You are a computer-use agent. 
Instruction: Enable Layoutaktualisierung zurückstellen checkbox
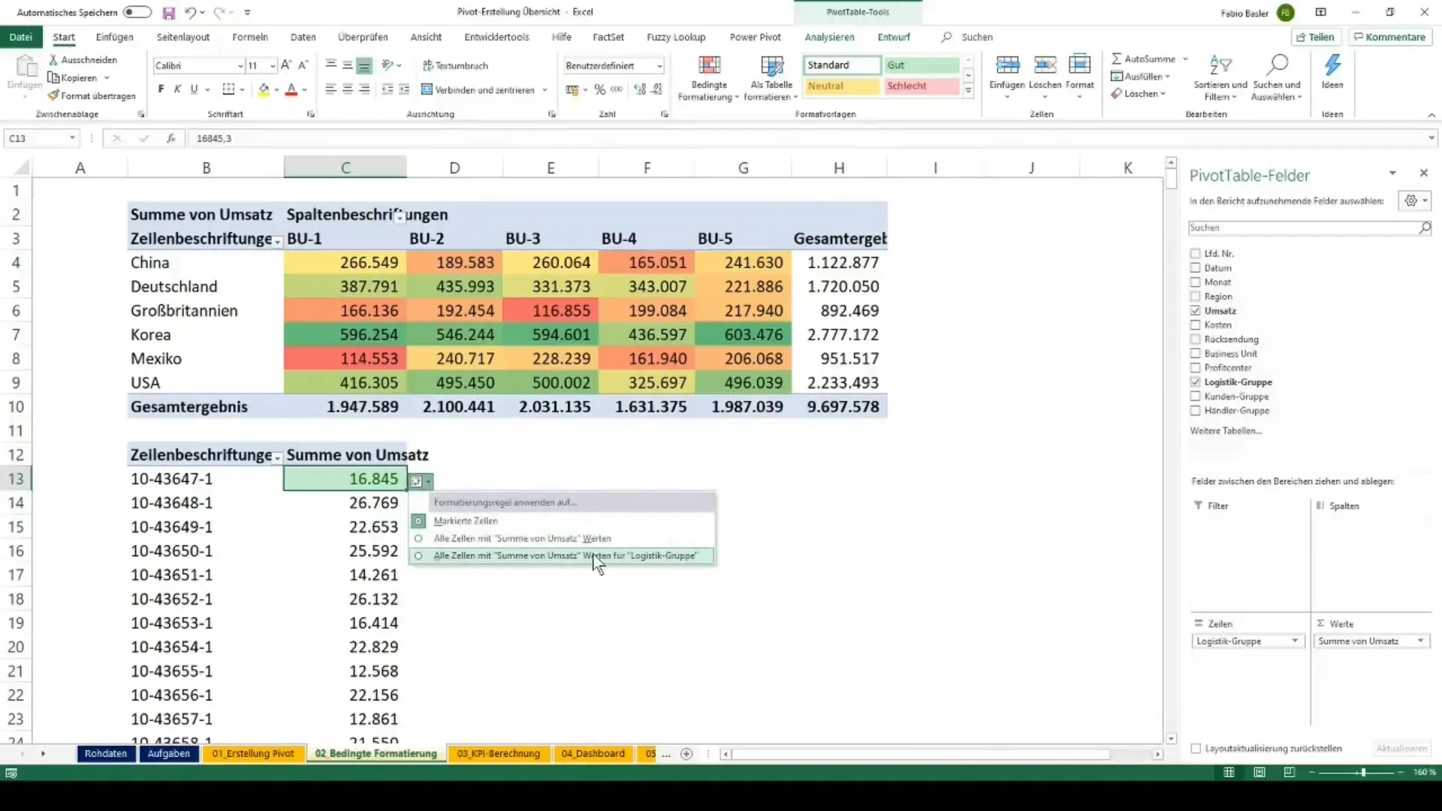(x=1196, y=749)
